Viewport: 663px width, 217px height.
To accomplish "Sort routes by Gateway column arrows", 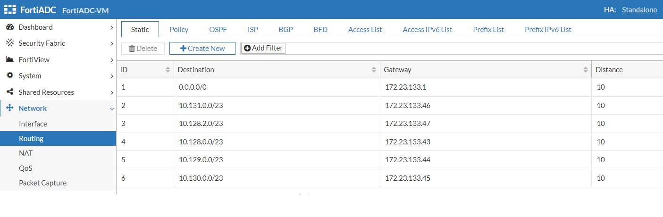I will [x=585, y=70].
